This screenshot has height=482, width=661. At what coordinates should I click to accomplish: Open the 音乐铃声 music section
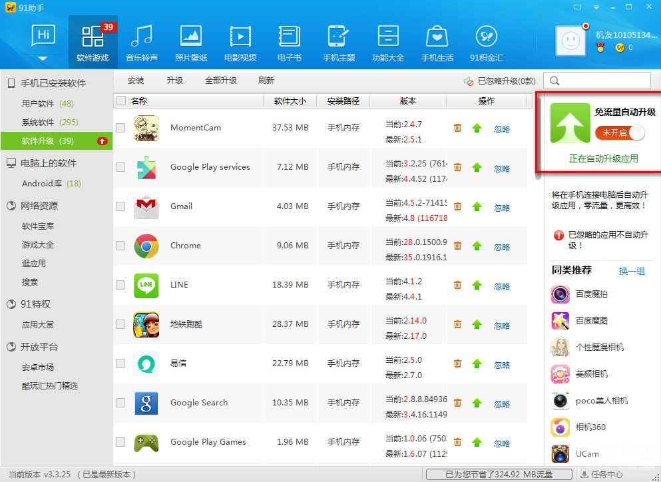142,43
